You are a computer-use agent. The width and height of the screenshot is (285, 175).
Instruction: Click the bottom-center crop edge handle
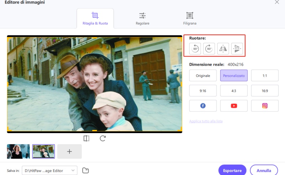[x=94, y=130]
